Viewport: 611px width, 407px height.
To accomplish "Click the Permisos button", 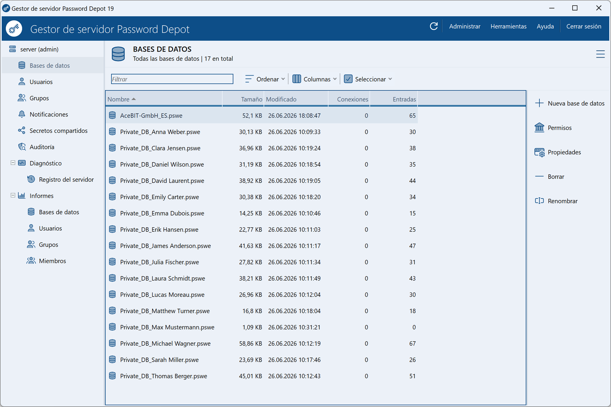I will tap(553, 128).
